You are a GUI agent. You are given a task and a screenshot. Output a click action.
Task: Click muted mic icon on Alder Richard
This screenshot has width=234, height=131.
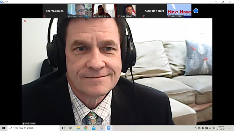(x=119, y=16)
